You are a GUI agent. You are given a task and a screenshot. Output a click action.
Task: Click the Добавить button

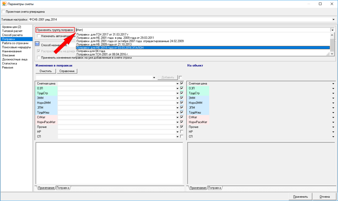pyautogui.click(x=168, y=77)
